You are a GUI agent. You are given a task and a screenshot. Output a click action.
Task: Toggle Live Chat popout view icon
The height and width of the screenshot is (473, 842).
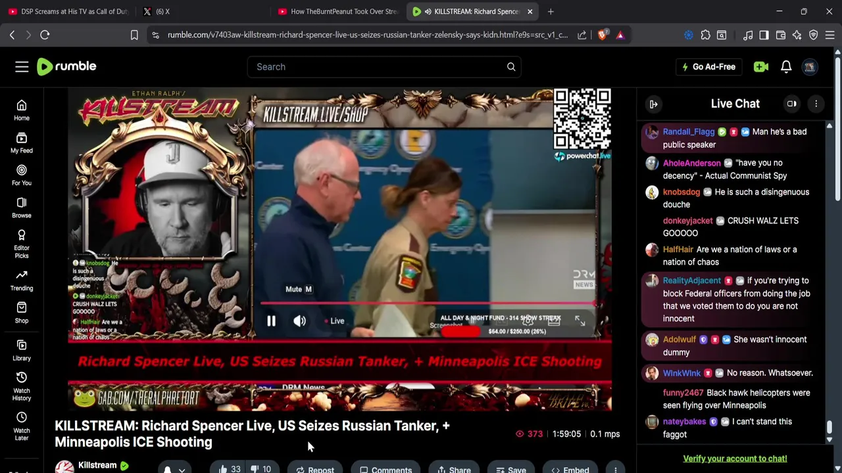pos(792,104)
